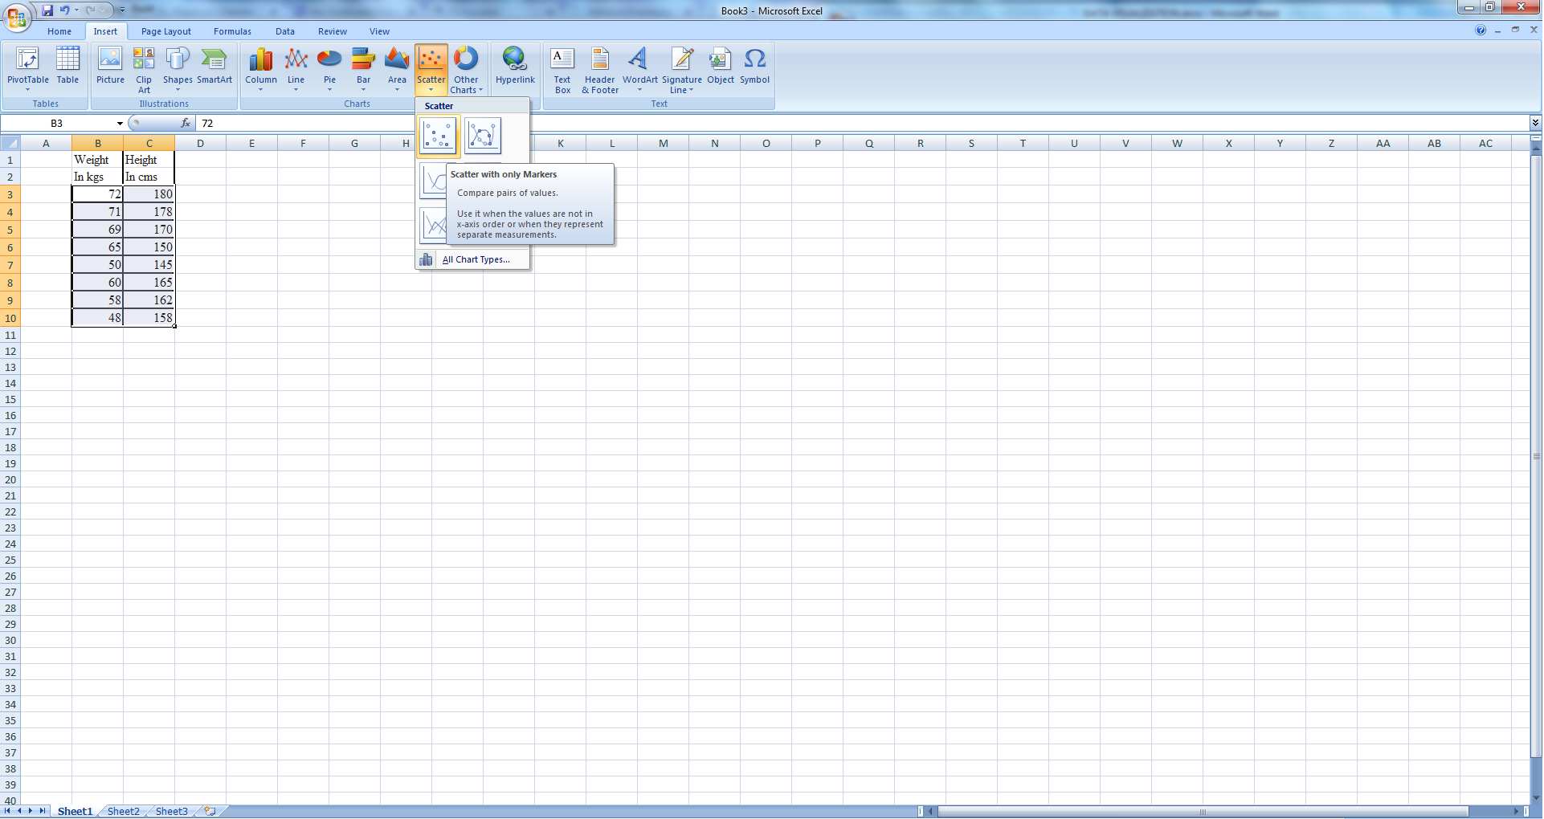Click the WordArt icon
Viewport: 1544px width, 819px height.
point(639,67)
